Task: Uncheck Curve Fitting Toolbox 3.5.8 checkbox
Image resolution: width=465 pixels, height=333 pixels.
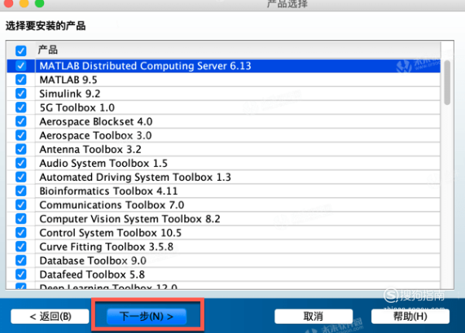Action: point(20,247)
